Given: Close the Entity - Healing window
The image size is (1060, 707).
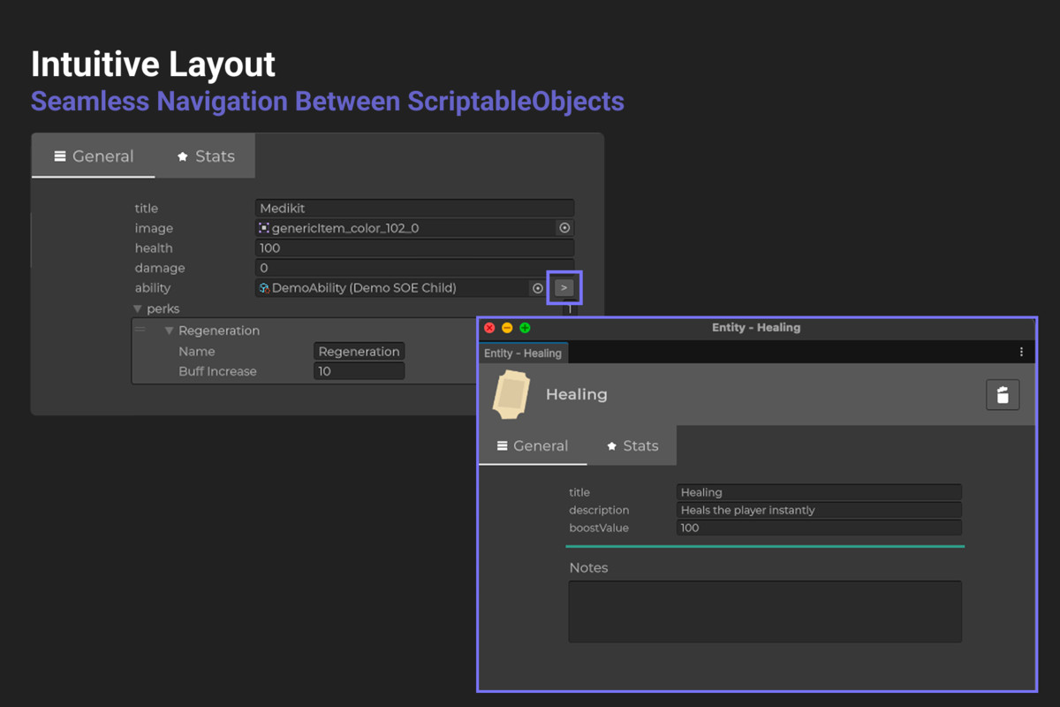Looking at the screenshot, I should pos(489,328).
